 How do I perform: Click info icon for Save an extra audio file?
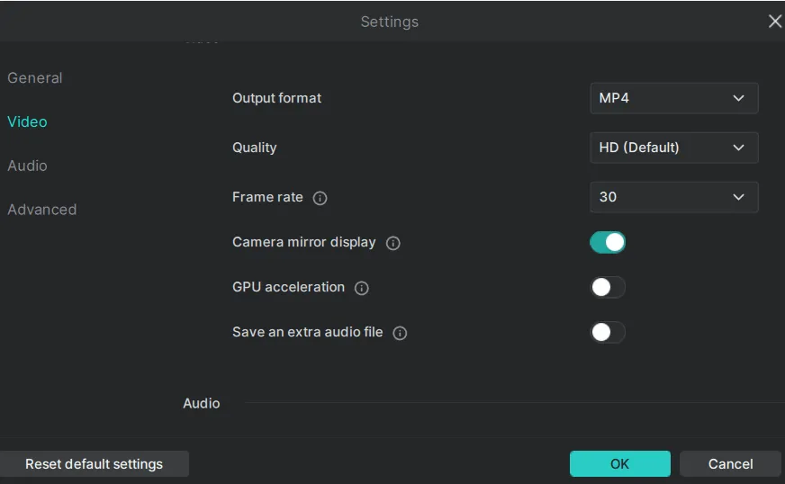400,333
